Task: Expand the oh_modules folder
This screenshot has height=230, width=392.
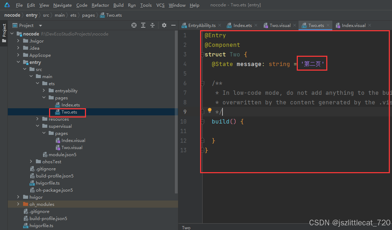Action: tap(18, 204)
